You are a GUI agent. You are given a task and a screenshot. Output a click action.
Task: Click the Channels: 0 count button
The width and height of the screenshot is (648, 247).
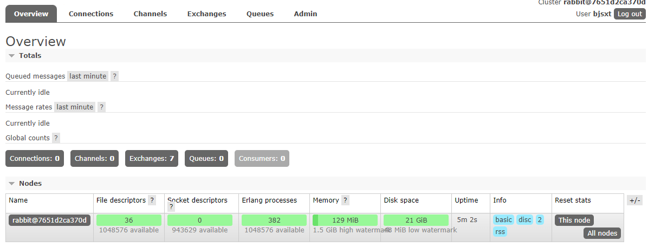pos(95,159)
